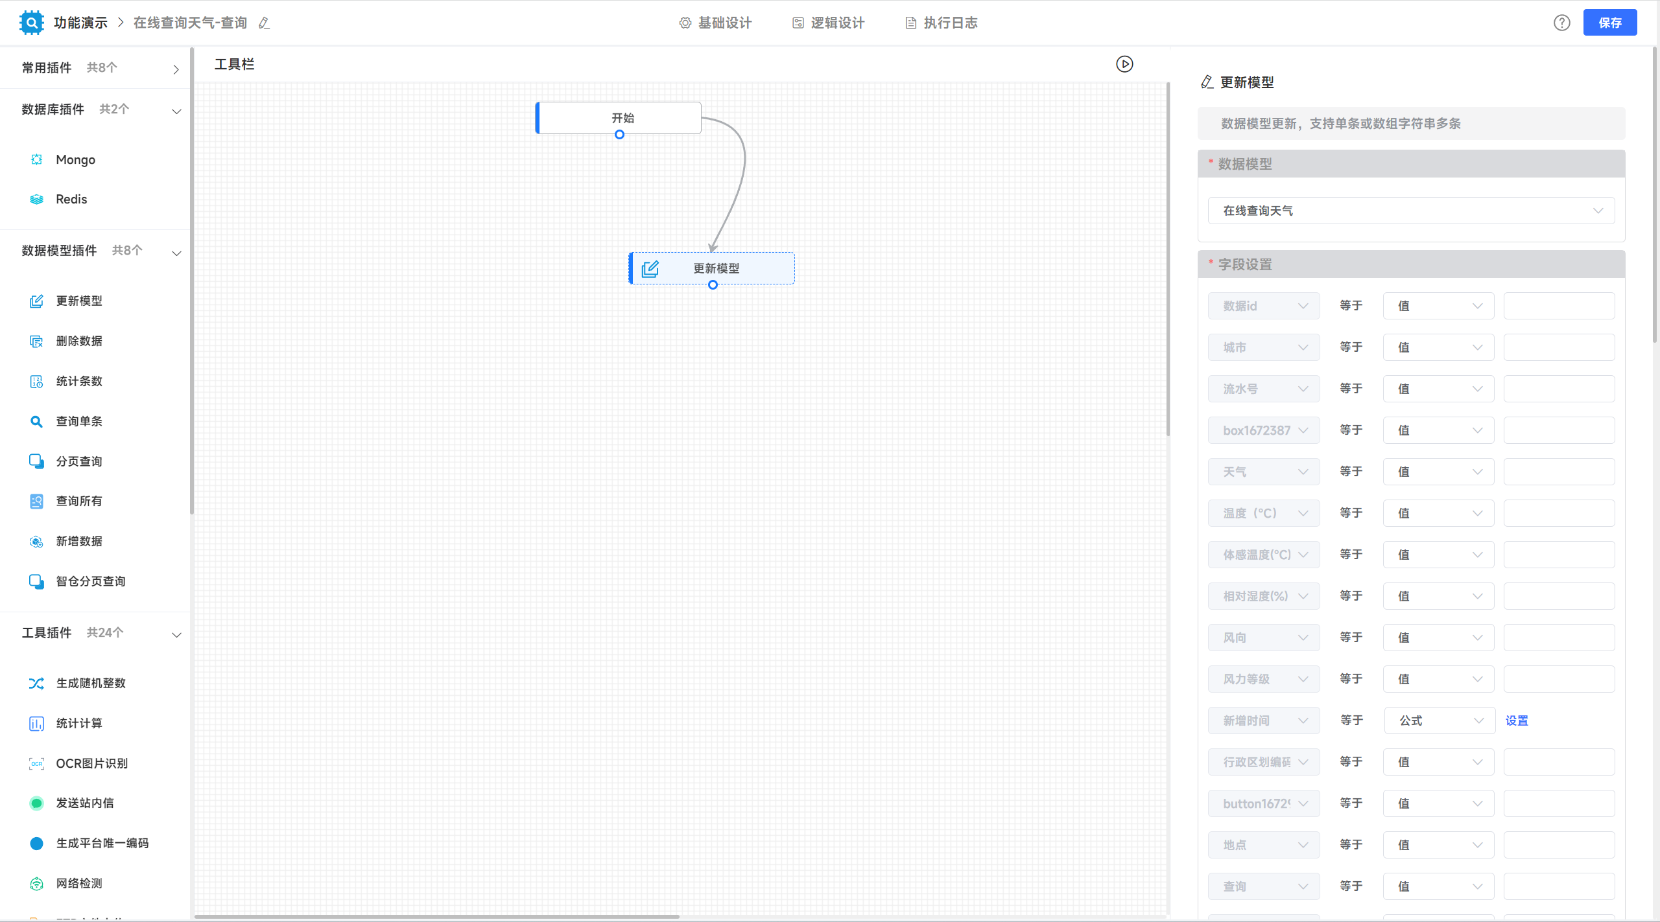The image size is (1660, 922).
Task: Open the 城市 field dropdown
Action: (x=1263, y=347)
